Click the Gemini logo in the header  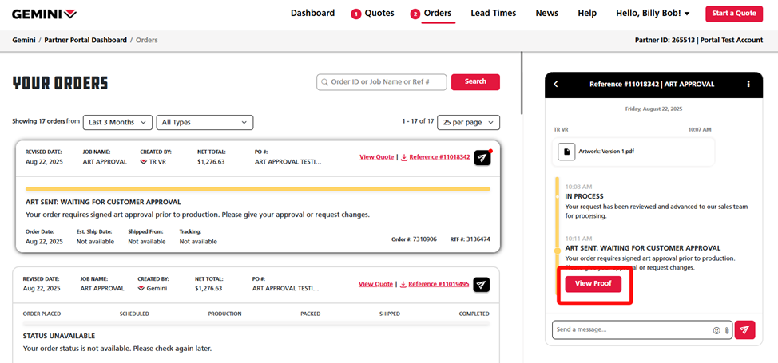45,14
